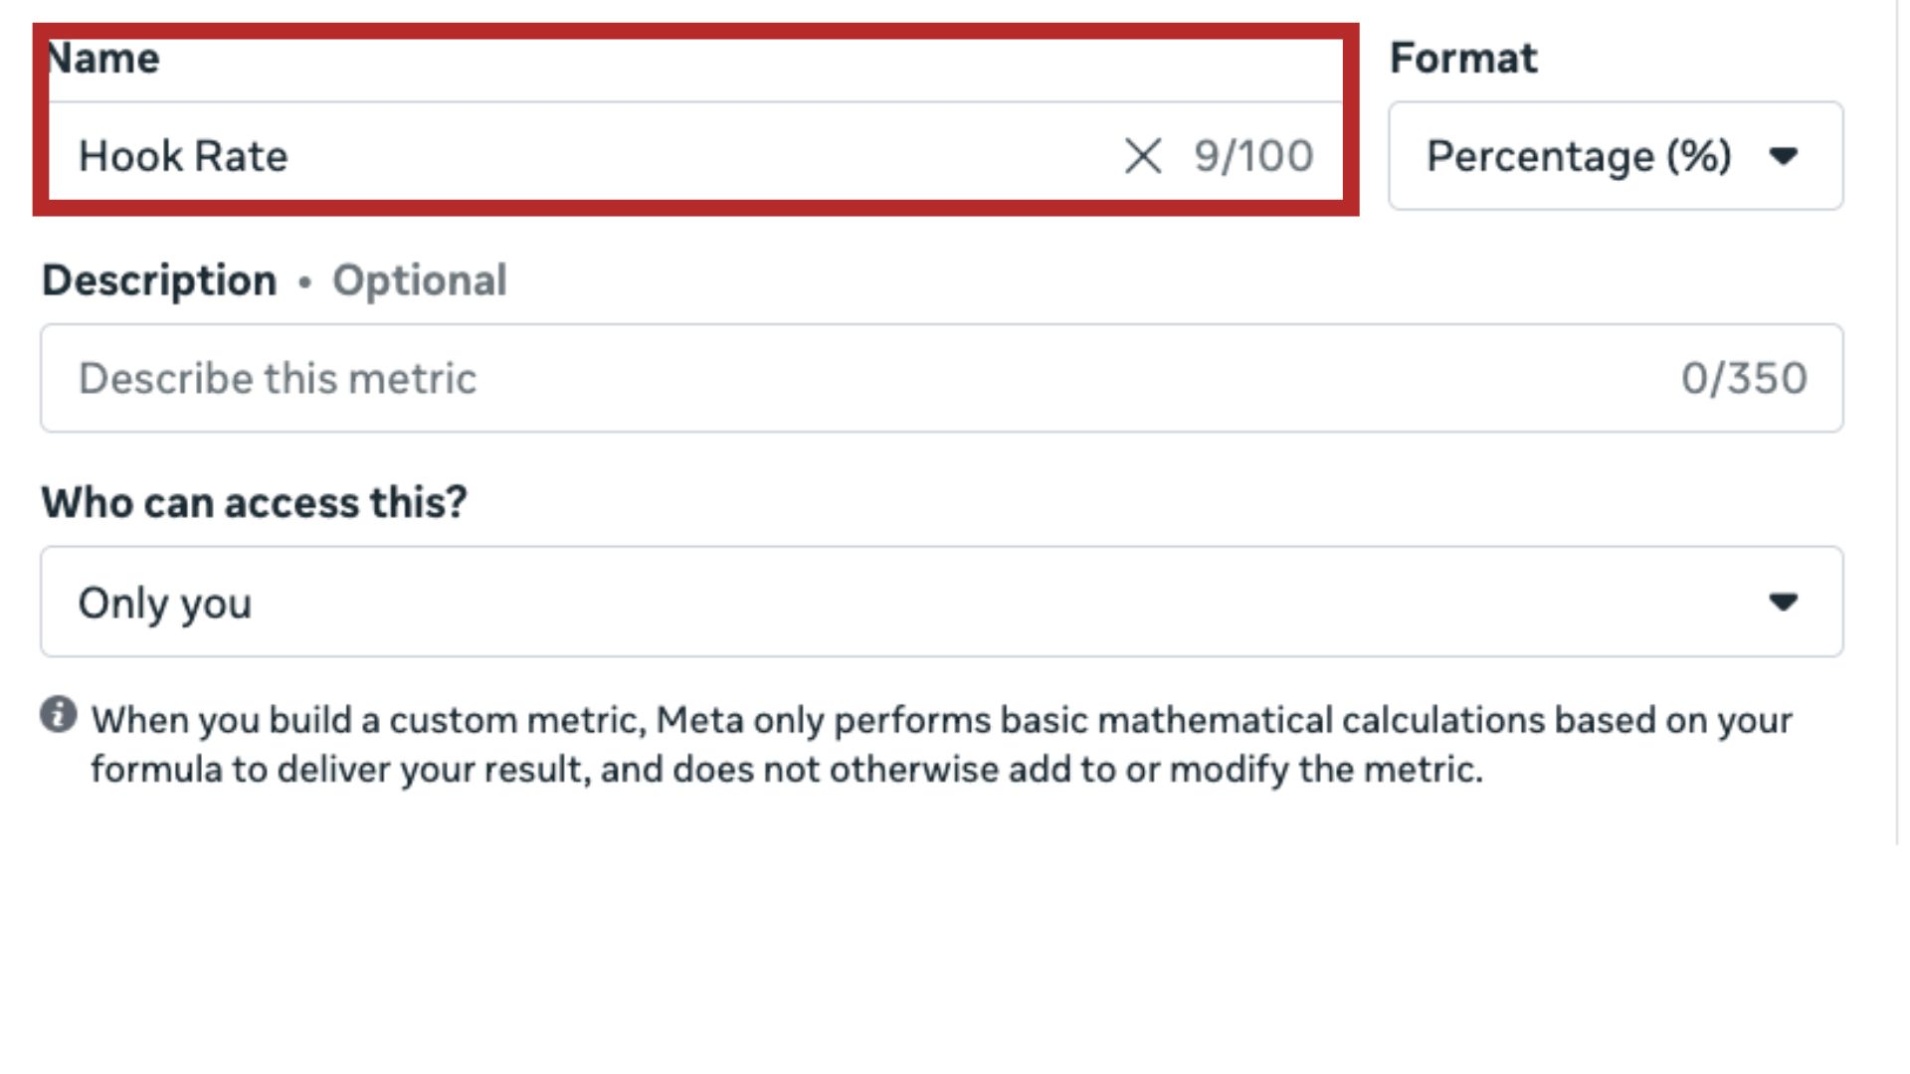
Task: Click the Optional text next to Description
Action: 419,280
